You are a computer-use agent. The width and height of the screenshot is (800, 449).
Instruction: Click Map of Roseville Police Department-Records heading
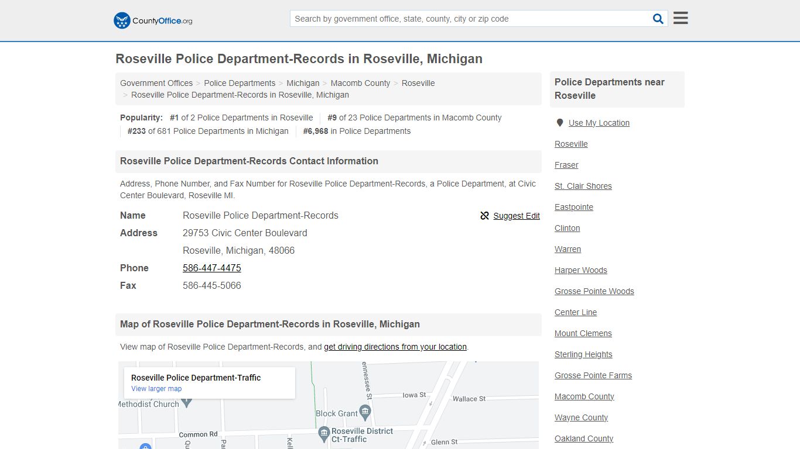click(x=270, y=324)
